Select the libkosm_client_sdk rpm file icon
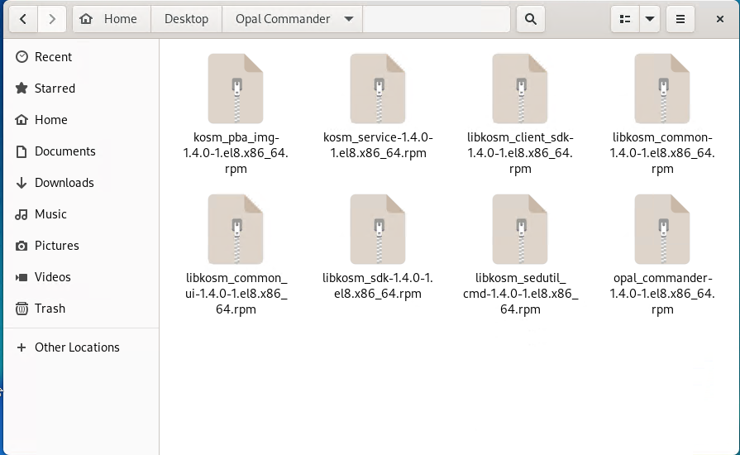This screenshot has height=455, width=740. [x=519, y=89]
